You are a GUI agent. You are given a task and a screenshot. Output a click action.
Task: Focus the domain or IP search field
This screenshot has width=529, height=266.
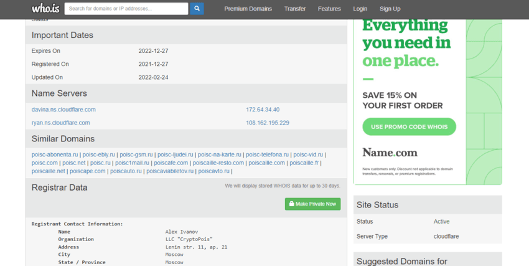[x=126, y=9]
